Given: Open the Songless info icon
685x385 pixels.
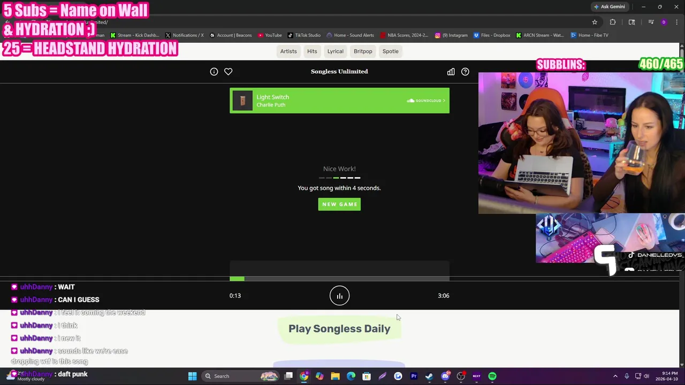Looking at the screenshot, I should click(214, 72).
